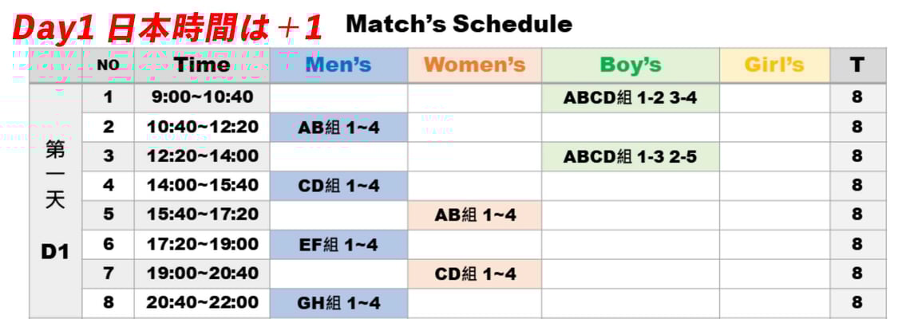Screen dimensions: 902x319
Task: Click the D1 day label cell
Action: coord(55,252)
